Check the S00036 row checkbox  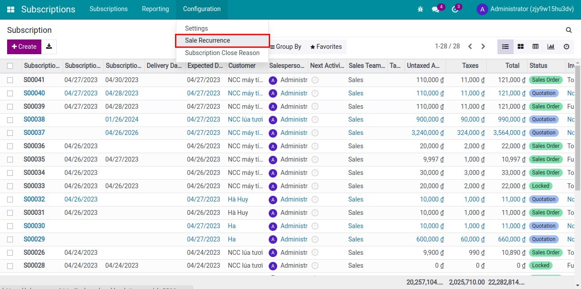[x=10, y=146]
